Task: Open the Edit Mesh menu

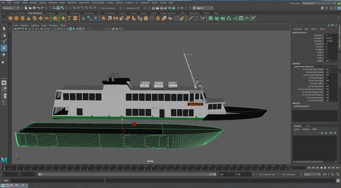Action: click(72, 3)
